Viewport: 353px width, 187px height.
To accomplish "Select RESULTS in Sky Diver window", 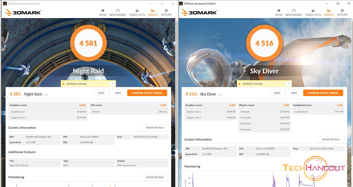I will click(x=329, y=12).
